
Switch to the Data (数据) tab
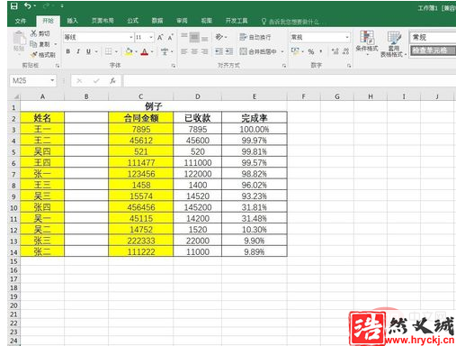click(157, 21)
